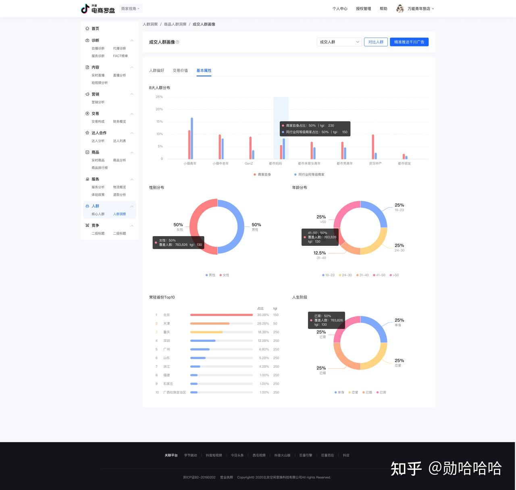The image size is (516, 490).
Task: Toggle 商家自身 legend in bar chart
Action: 262,174
